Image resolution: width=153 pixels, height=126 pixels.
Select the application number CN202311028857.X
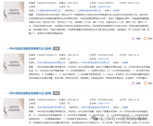(x=47, y=55)
